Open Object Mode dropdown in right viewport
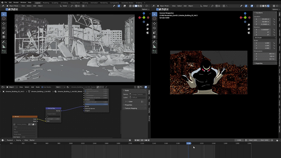Image resolution: width=281 pixels, height=158 pixels. [164, 6]
